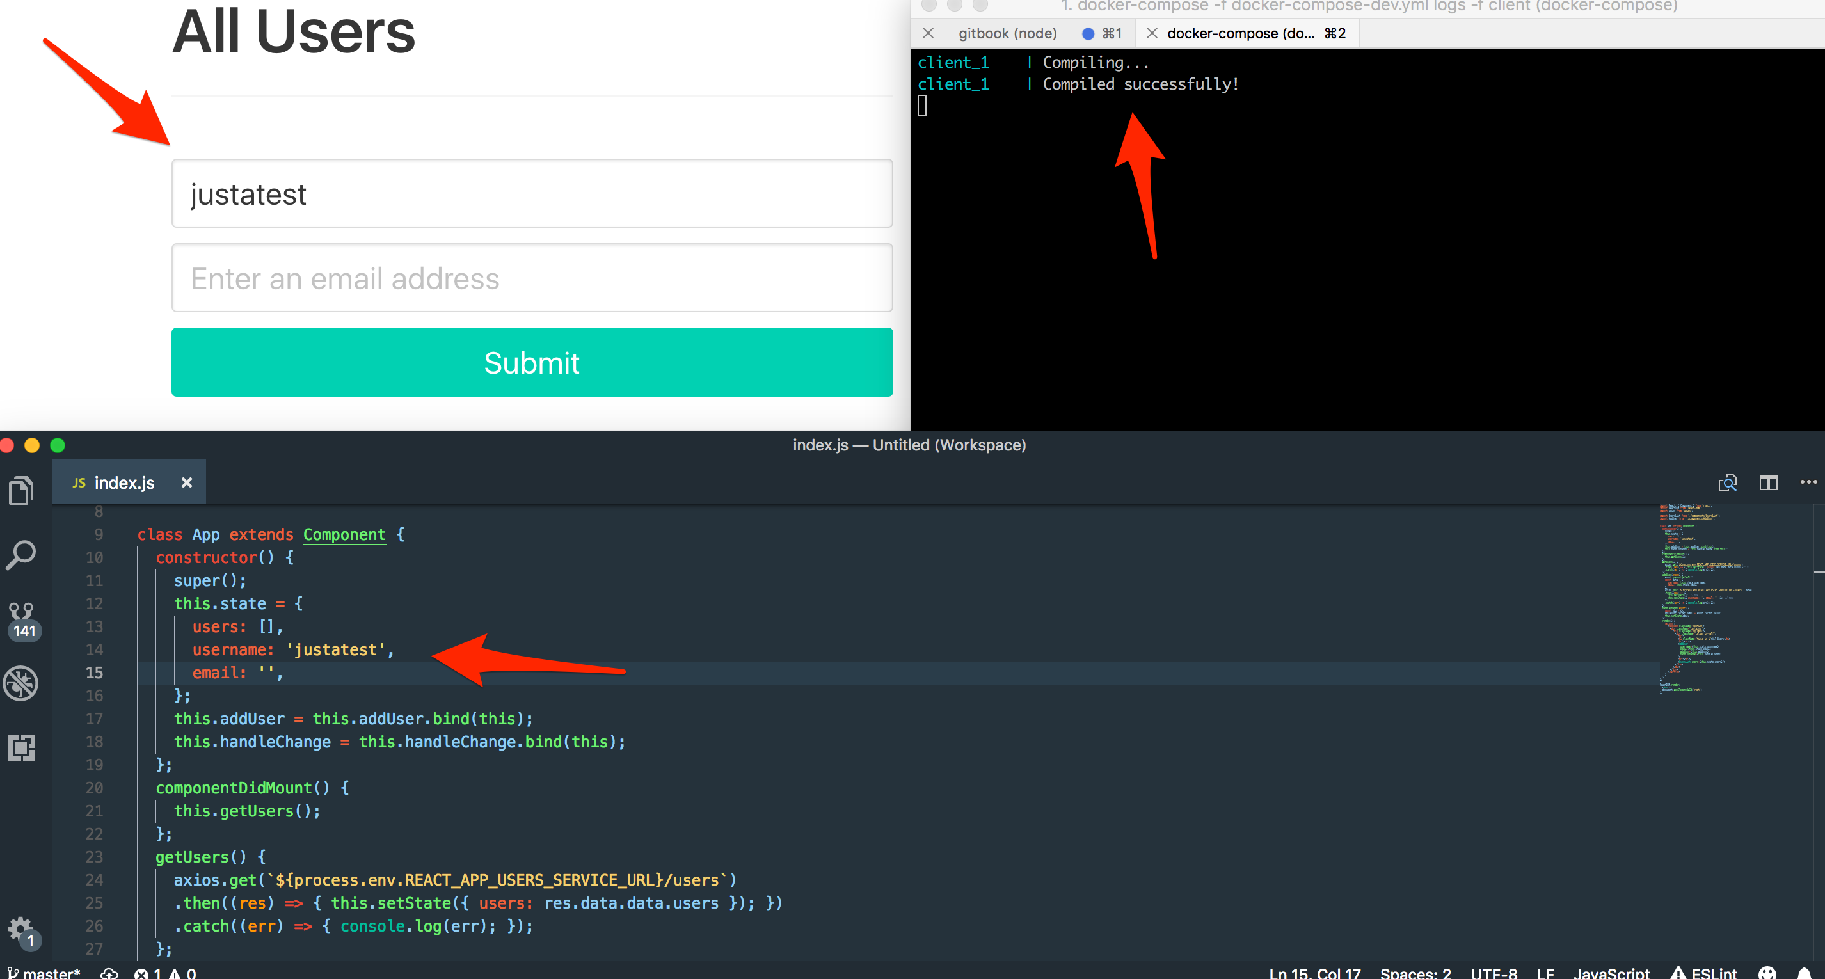Click the email address input field
This screenshot has height=979, width=1825.
[x=531, y=278]
